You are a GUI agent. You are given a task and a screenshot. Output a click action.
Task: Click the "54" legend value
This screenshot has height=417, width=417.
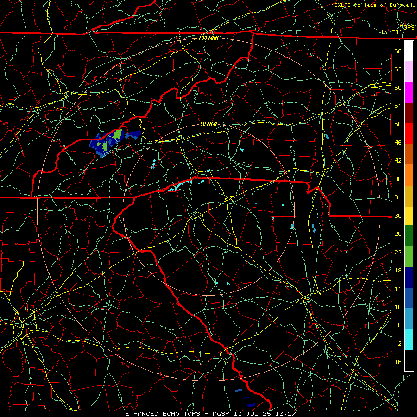click(398, 106)
